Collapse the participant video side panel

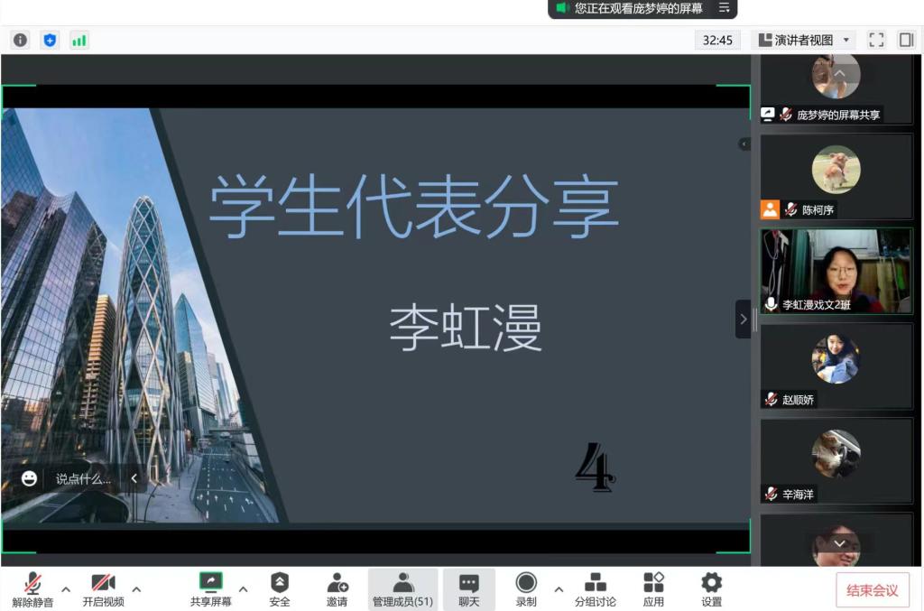click(744, 319)
